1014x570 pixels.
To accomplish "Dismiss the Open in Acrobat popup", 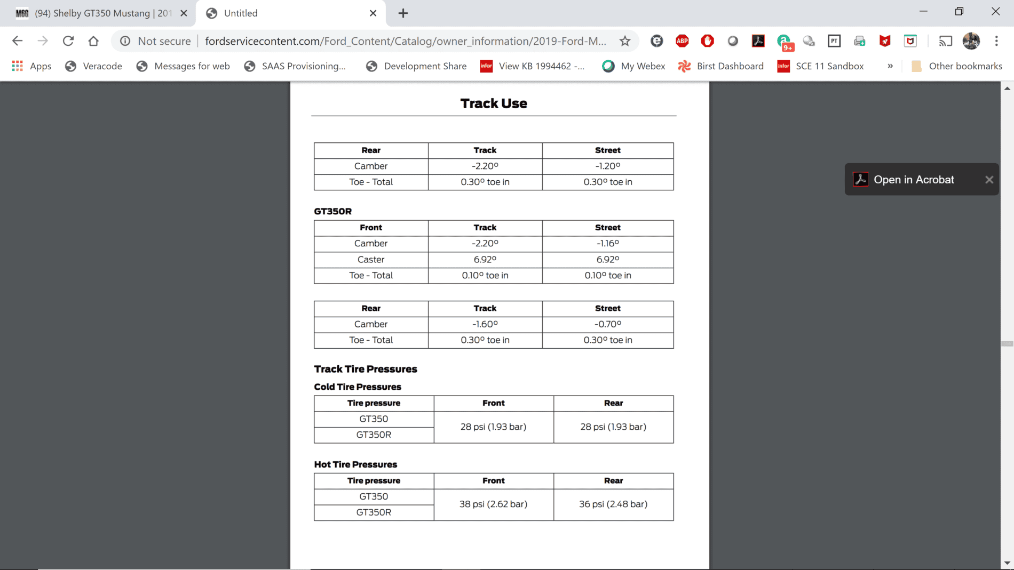I will point(989,180).
